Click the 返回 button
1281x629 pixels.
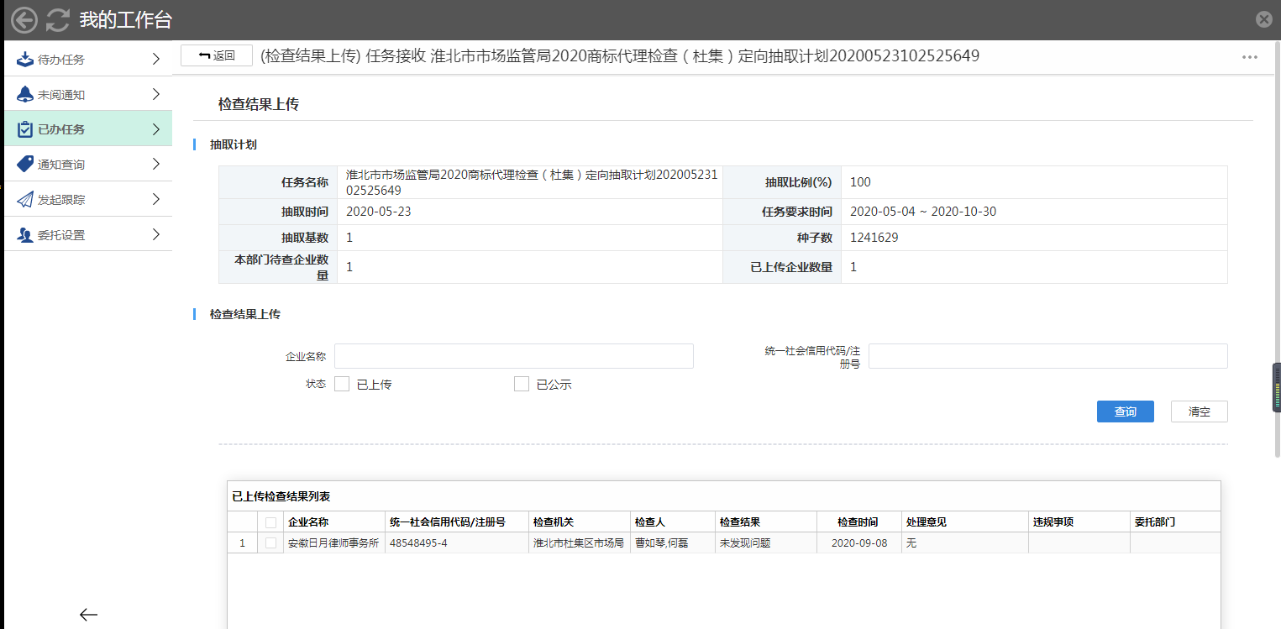coord(217,55)
